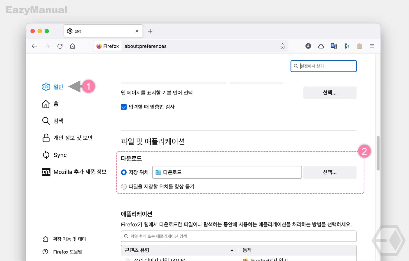This screenshot has height=261, width=409.
Task: Open Mozilla 추가 제품 정보 category
Action: coord(74,172)
